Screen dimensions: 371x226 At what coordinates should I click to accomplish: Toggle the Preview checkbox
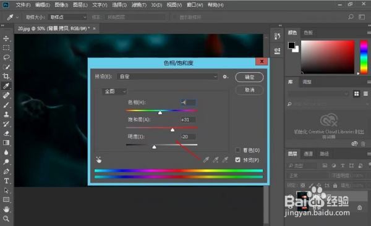tap(238, 160)
